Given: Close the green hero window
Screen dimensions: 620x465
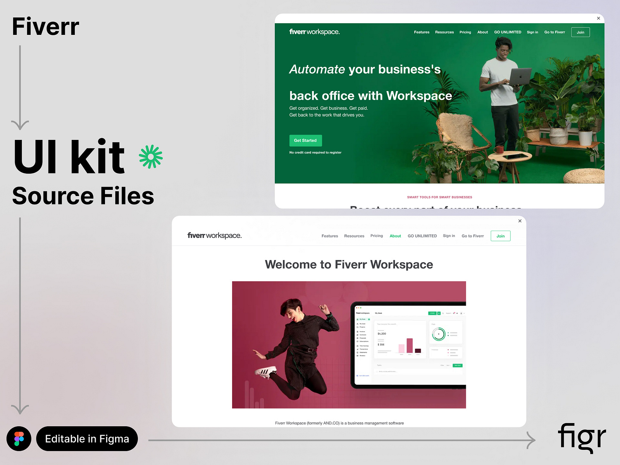Looking at the screenshot, I should coord(598,18).
